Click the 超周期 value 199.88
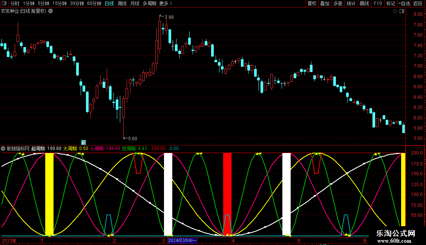This screenshot has height=245, width=426. pyautogui.click(x=54, y=149)
